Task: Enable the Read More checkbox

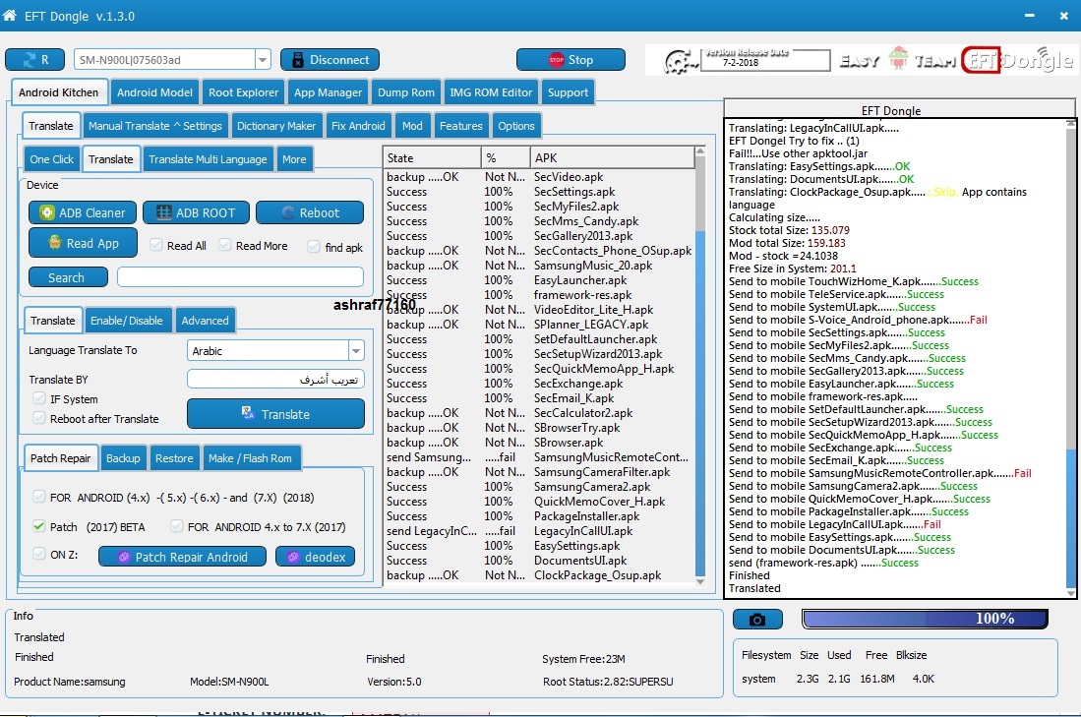Action: (224, 245)
